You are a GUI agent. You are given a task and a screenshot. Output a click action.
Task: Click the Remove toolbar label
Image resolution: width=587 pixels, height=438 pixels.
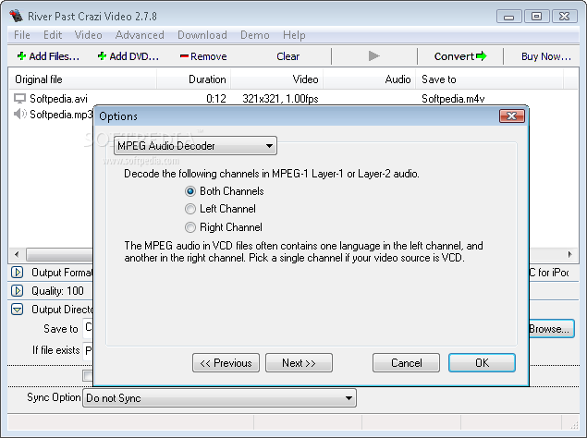(x=209, y=56)
